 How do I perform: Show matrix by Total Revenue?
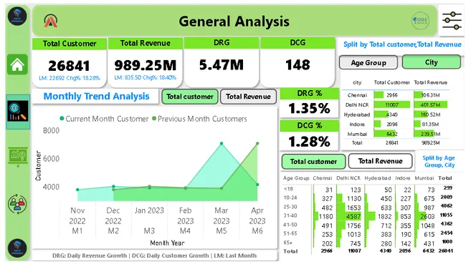[380, 161]
